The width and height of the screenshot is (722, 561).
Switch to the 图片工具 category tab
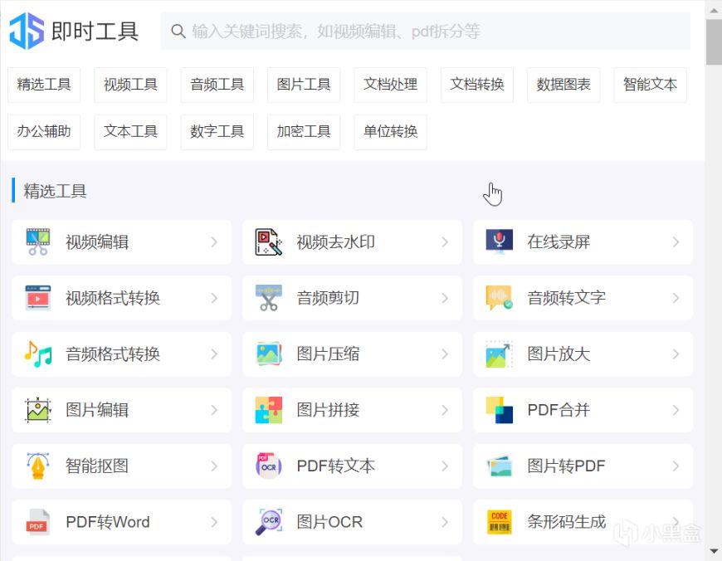304,85
